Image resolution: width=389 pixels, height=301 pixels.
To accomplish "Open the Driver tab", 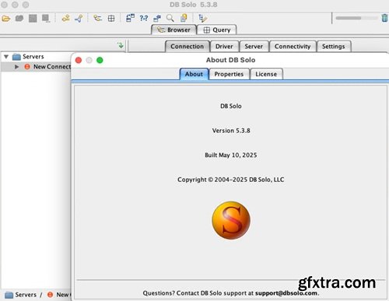I will (x=224, y=47).
